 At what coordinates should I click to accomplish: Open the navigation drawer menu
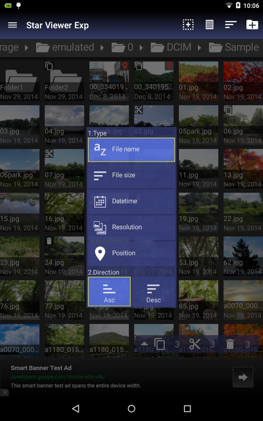12,25
